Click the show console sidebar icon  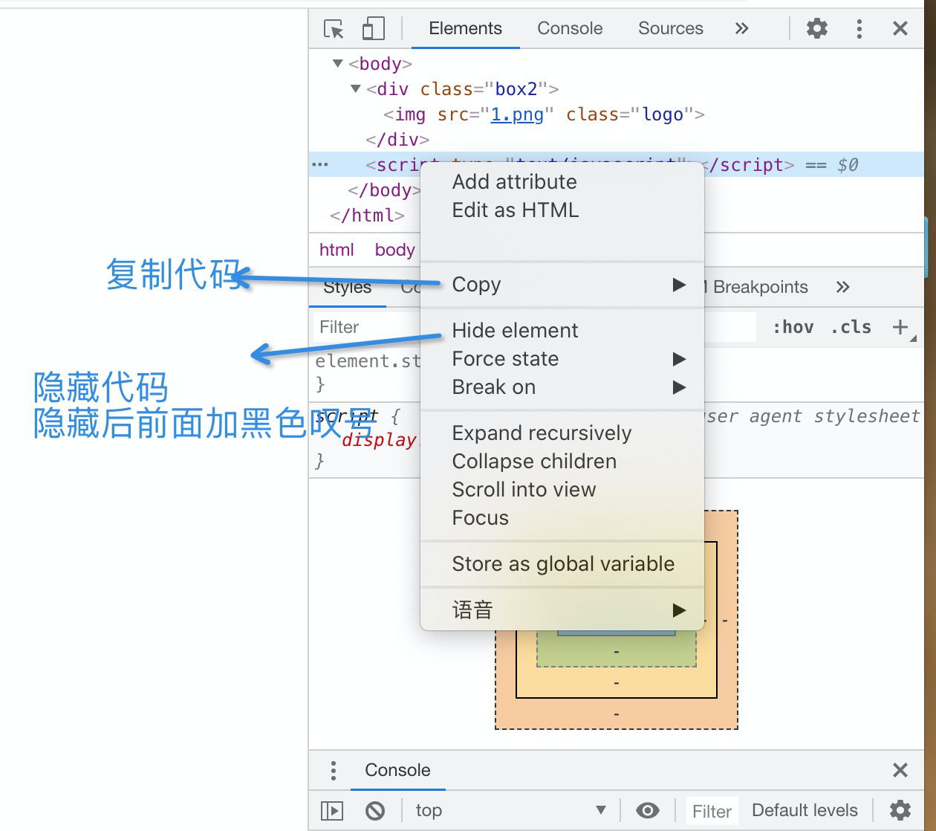tap(331, 810)
